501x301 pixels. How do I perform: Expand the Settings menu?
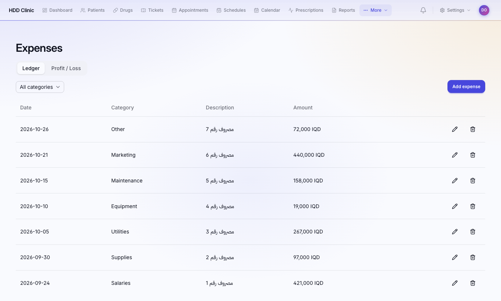pyautogui.click(x=455, y=10)
